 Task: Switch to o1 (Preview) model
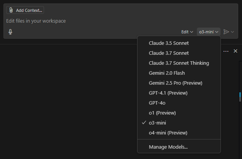pos(162,113)
